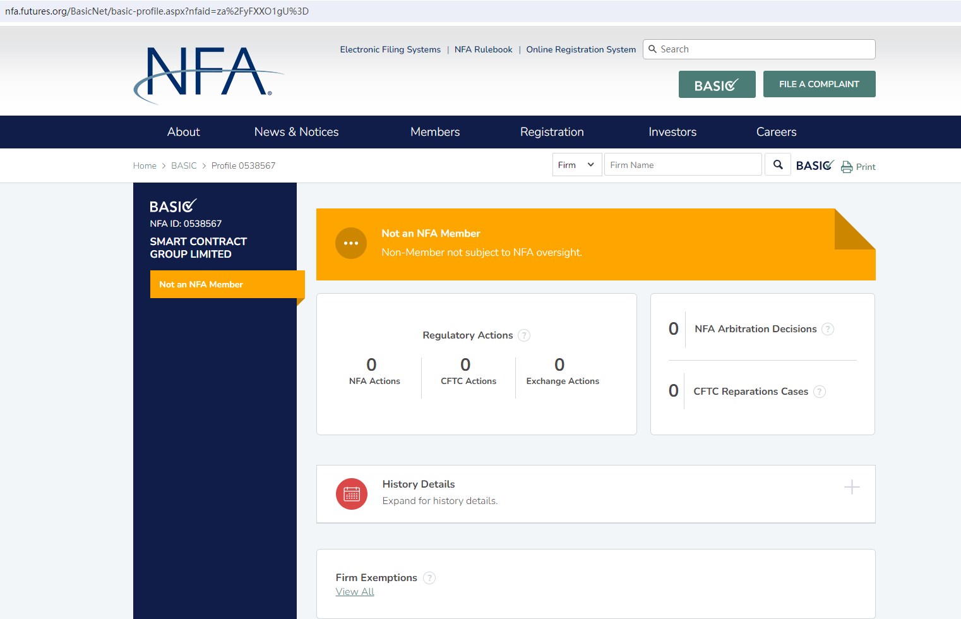Click the green BASIC button
This screenshot has width=961, height=619.
coord(717,85)
